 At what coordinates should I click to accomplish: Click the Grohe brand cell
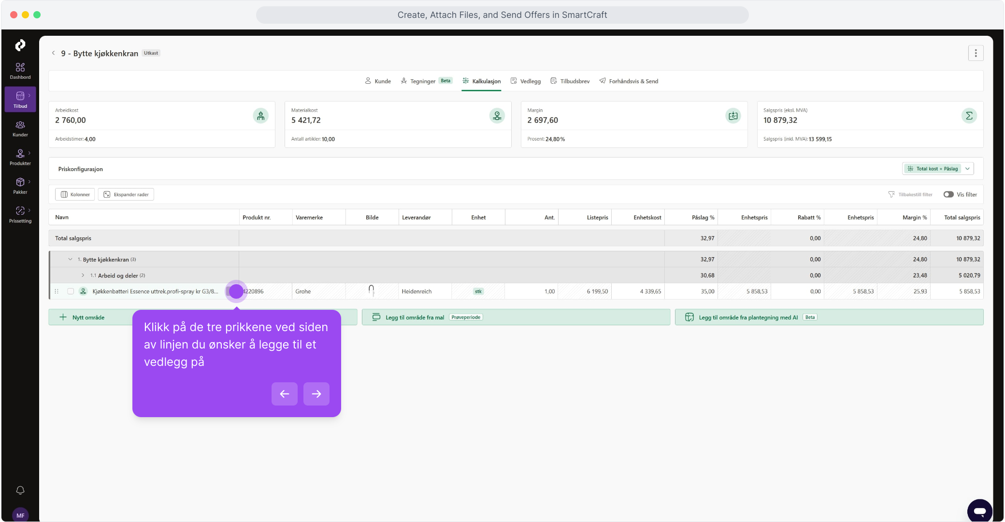point(319,291)
